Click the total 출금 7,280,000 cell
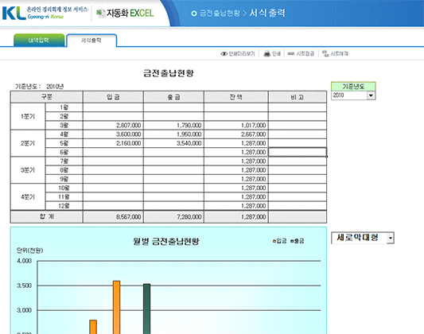 pyautogui.click(x=173, y=217)
